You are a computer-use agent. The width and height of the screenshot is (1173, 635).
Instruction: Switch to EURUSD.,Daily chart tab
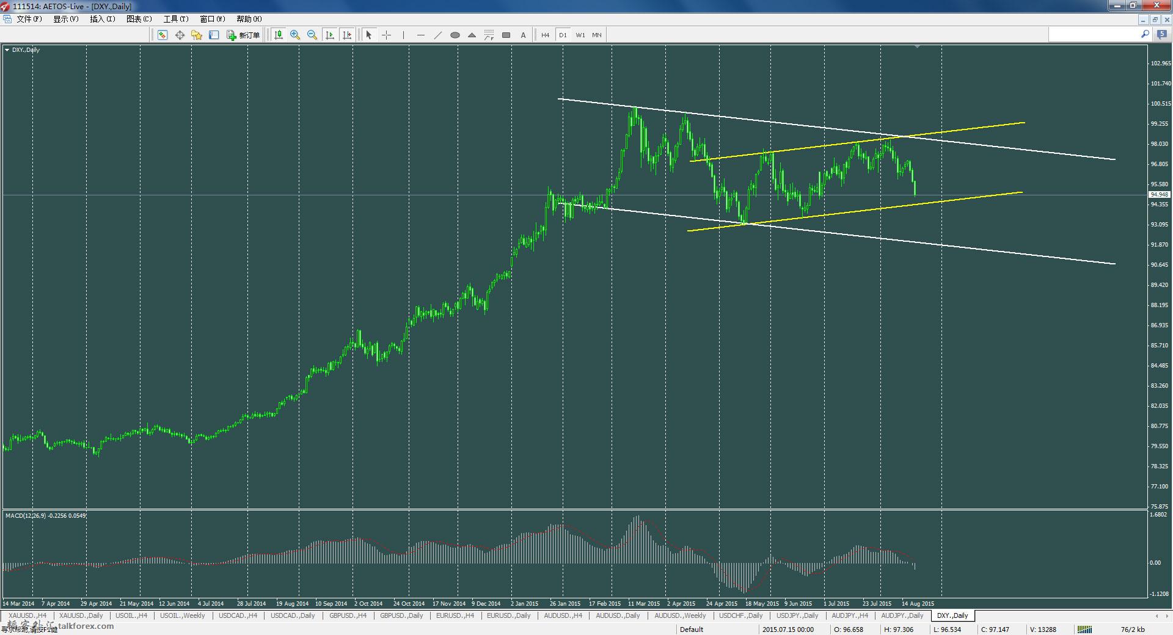(x=508, y=615)
